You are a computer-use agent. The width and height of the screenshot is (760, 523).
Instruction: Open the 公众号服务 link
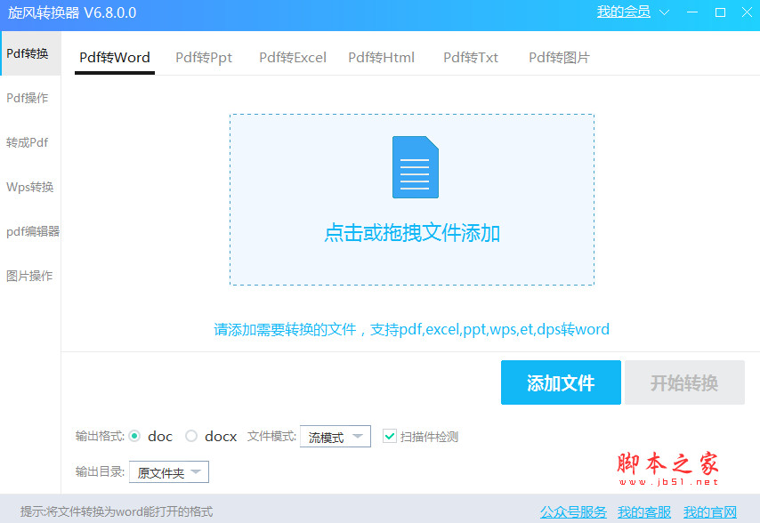(x=572, y=511)
